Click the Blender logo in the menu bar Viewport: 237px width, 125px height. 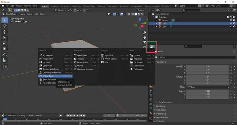coord(3,6)
